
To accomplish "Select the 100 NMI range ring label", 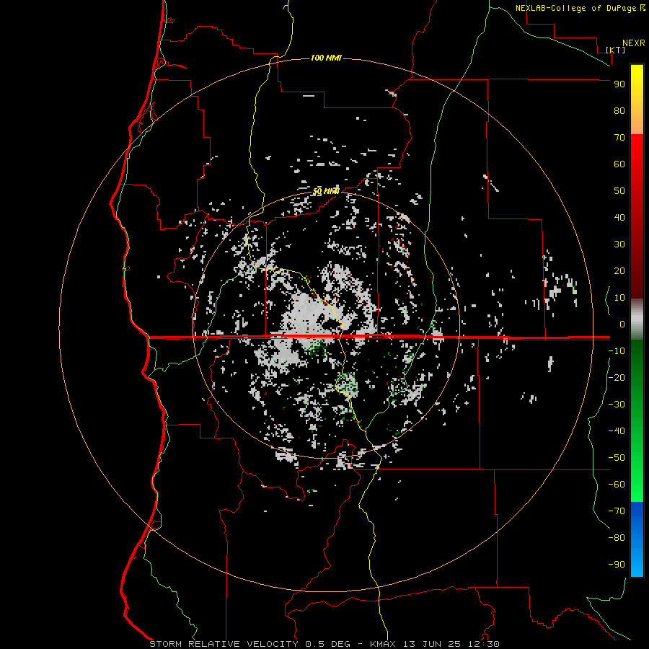I will (x=326, y=58).
